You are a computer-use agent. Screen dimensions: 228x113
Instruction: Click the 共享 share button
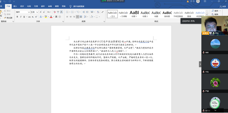coord(223,6)
